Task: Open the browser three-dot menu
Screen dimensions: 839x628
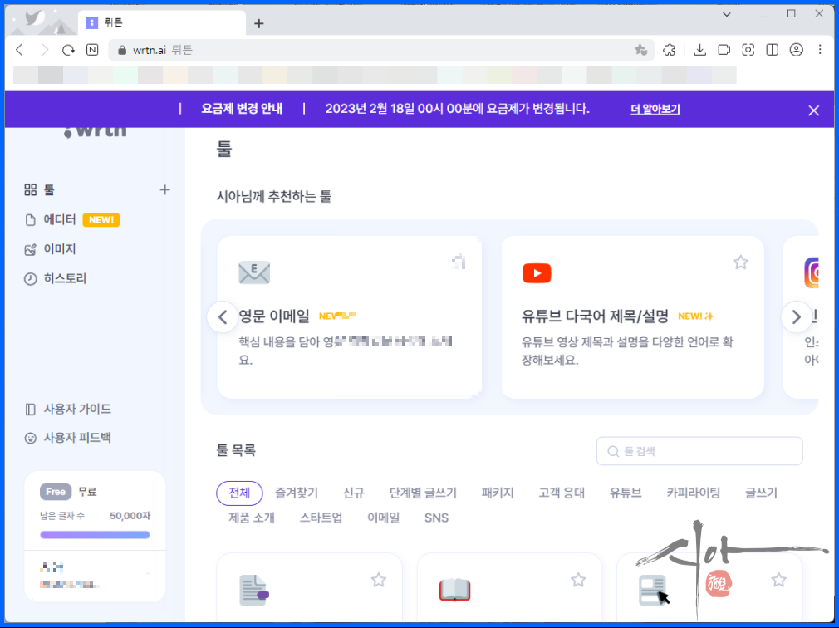Action: [x=820, y=50]
